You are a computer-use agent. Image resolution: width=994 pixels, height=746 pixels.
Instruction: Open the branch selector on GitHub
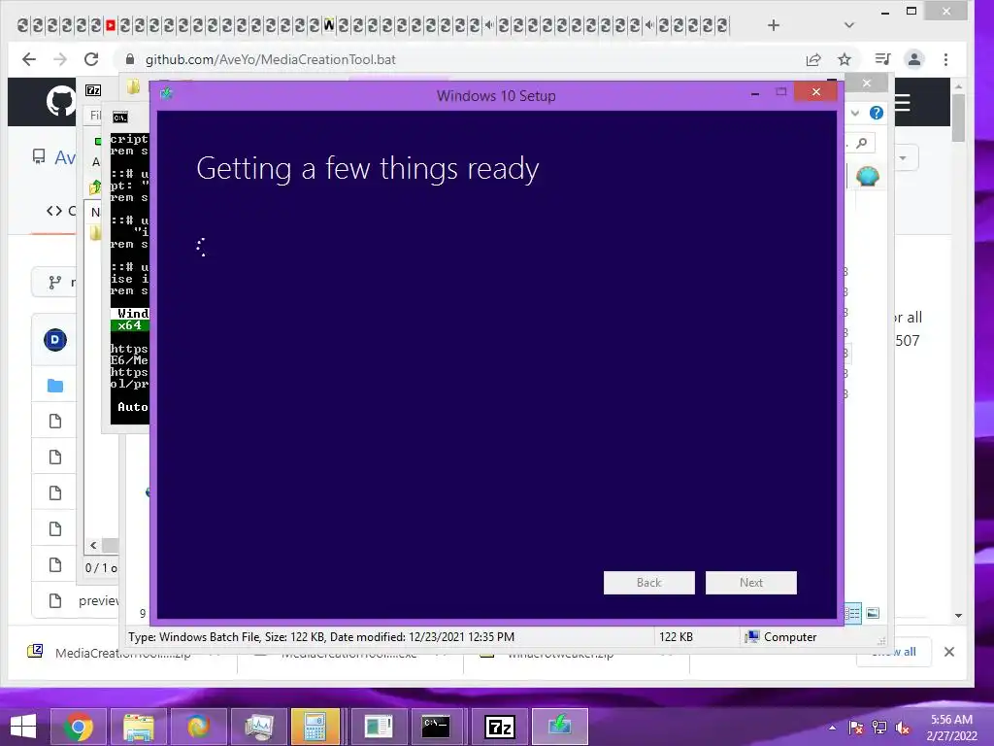coord(55,283)
